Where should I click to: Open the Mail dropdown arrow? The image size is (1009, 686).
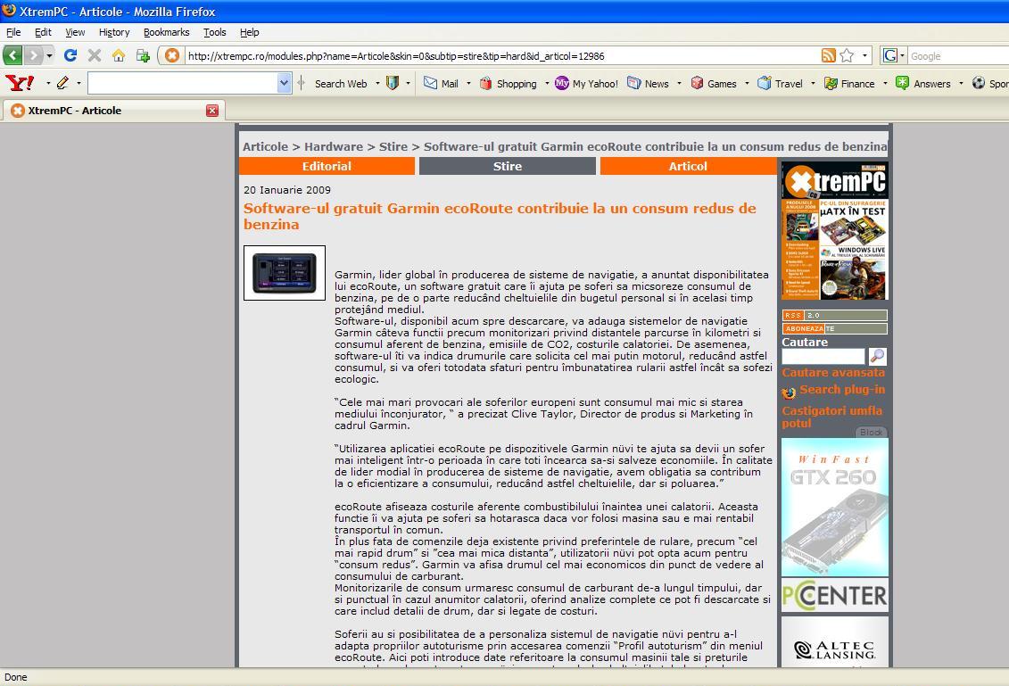point(468,83)
